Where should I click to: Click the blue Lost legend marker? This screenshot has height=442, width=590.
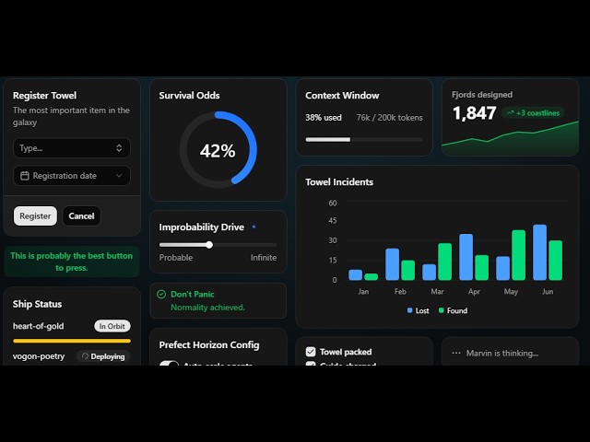409,310
